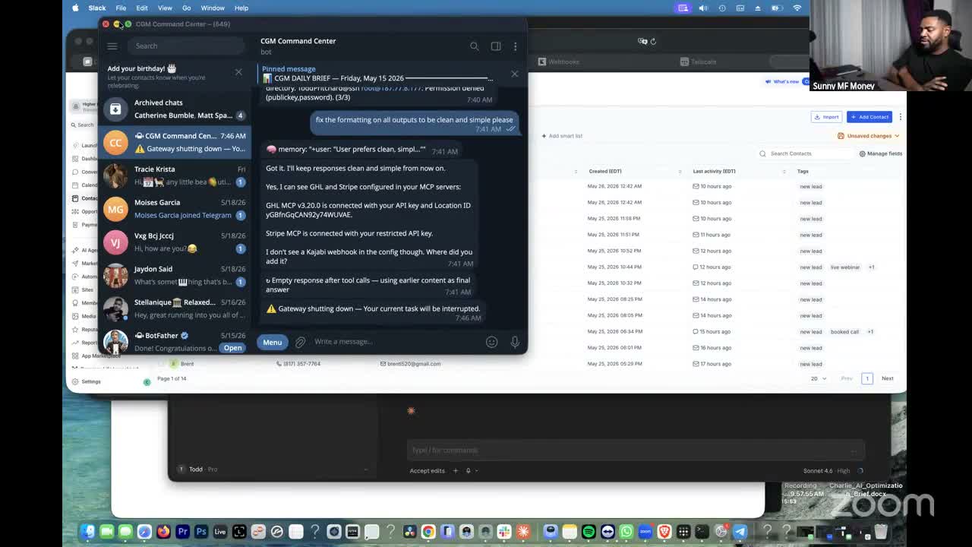Image resolution: width=972 pixels, height=547 pixels.
Task: Click the volume icon in the menu bar
Action: tap(702, 8)
